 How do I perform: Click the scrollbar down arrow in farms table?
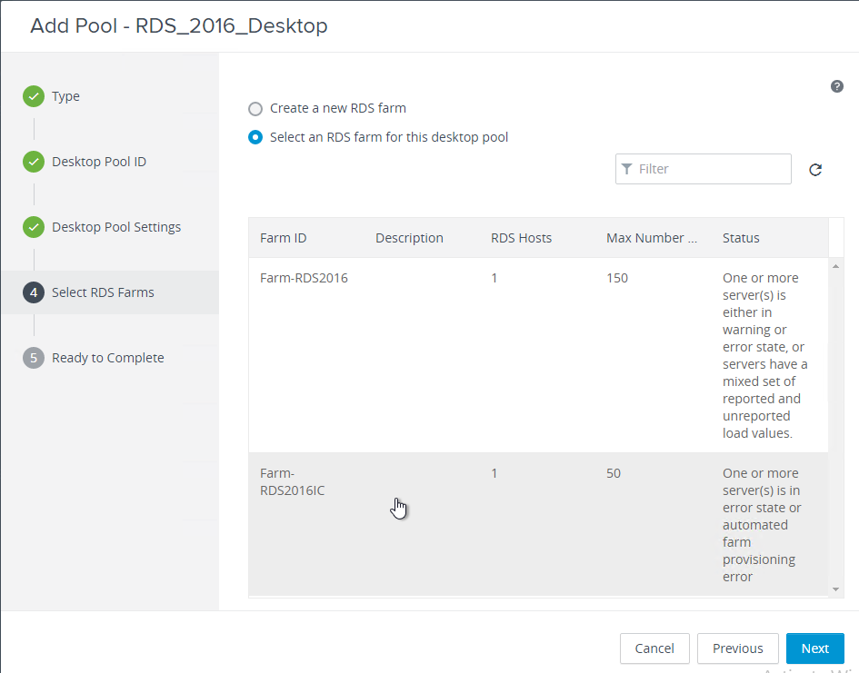[835, 589]
